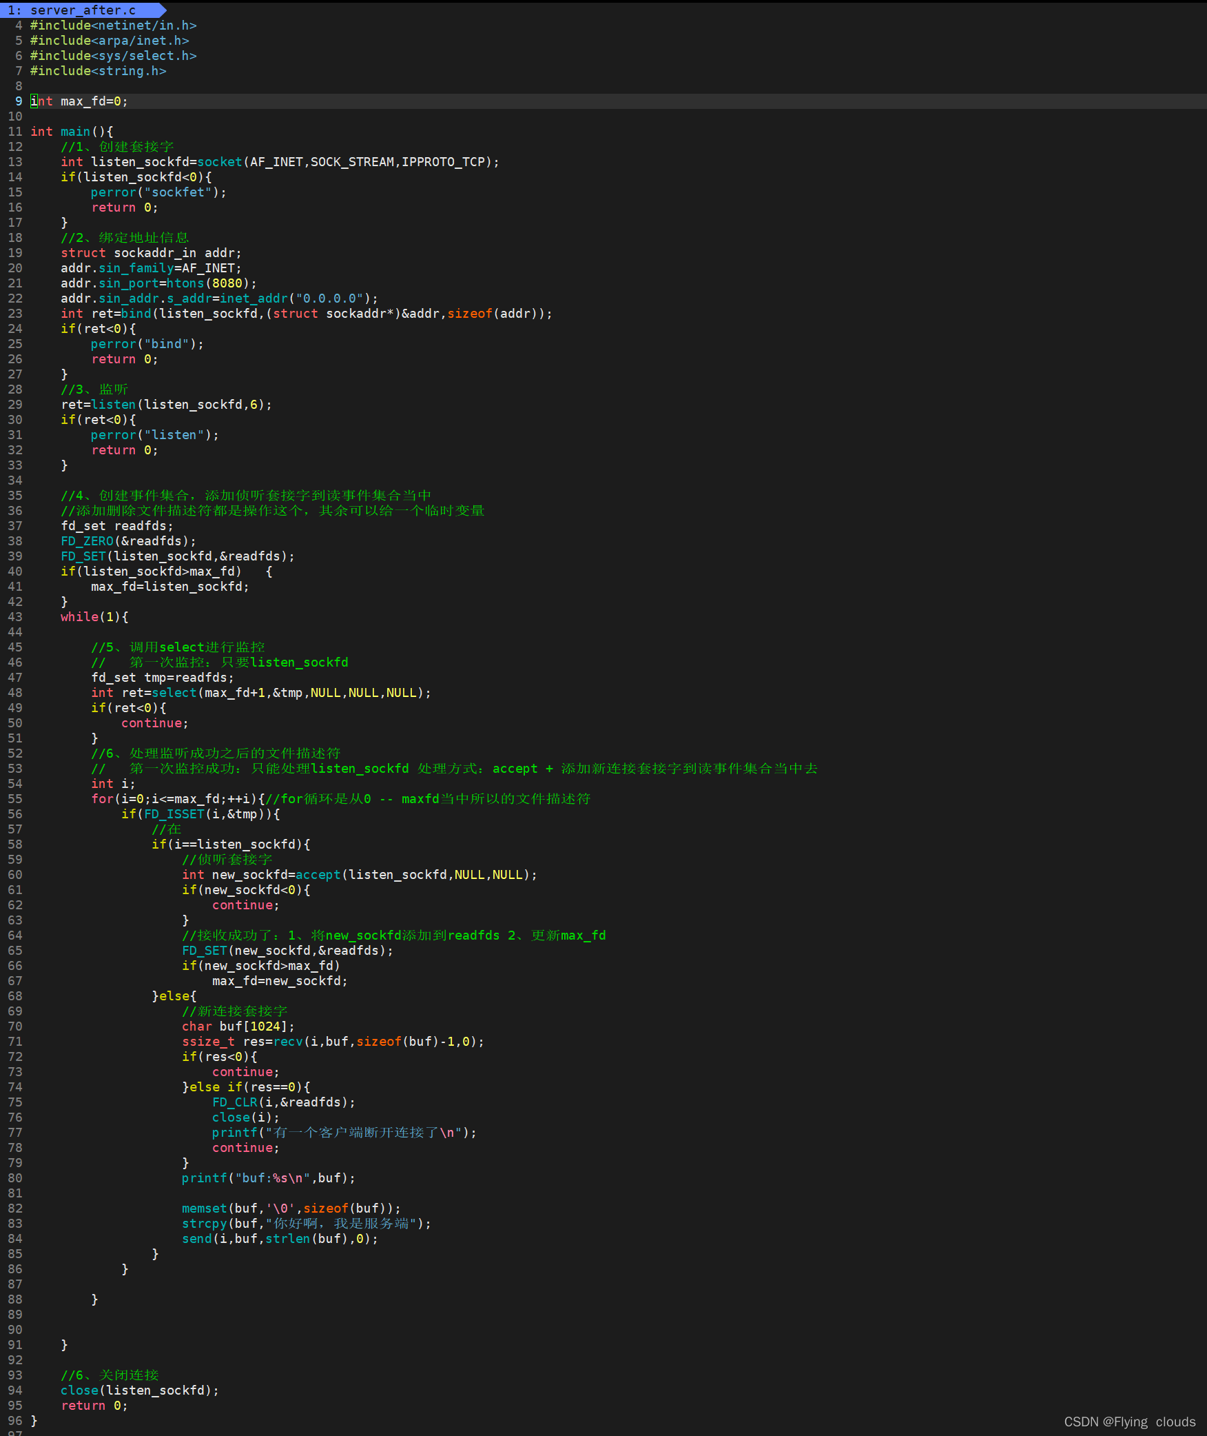Screen dimensions: 1207x1436
Task: Click the perror("sockfet") line
Action: tap(158, 192)
